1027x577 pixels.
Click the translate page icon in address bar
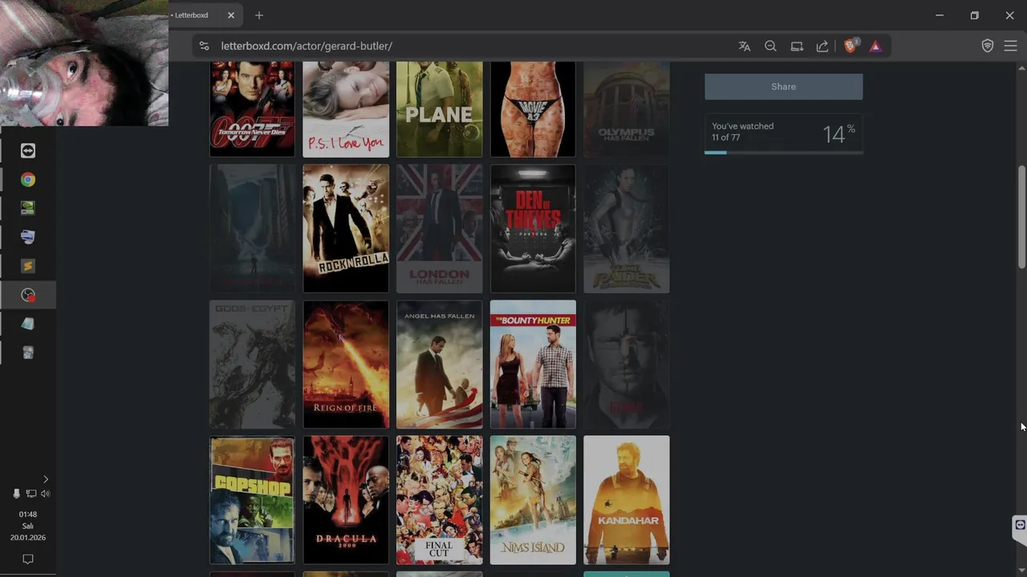[745, 46]
